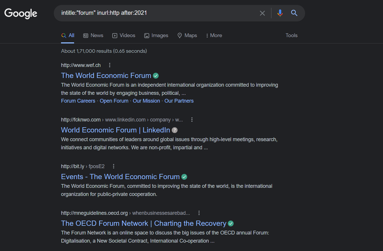Select the All search tab

point(68,35)
